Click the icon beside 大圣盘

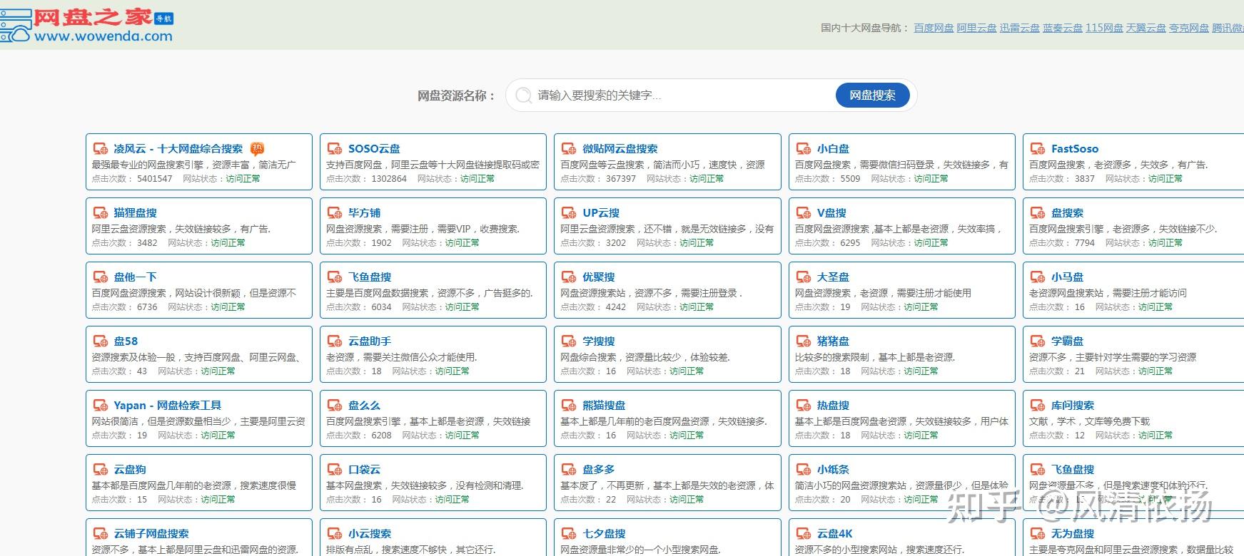pyautogui.click(x=804, y=277)
